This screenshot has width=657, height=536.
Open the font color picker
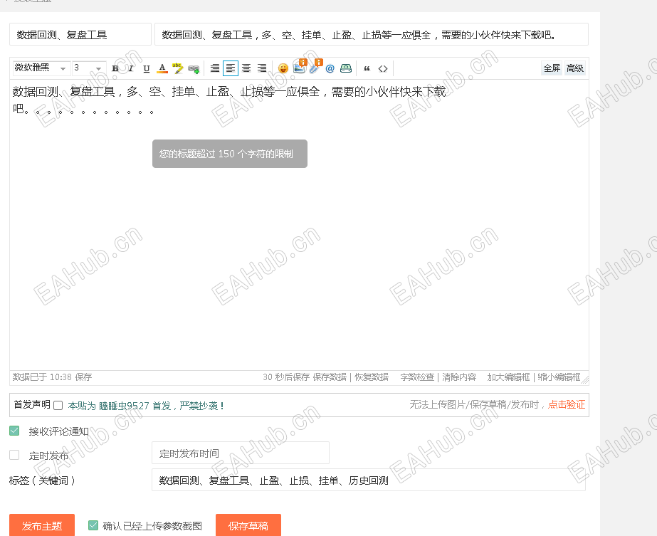[162, 68]
